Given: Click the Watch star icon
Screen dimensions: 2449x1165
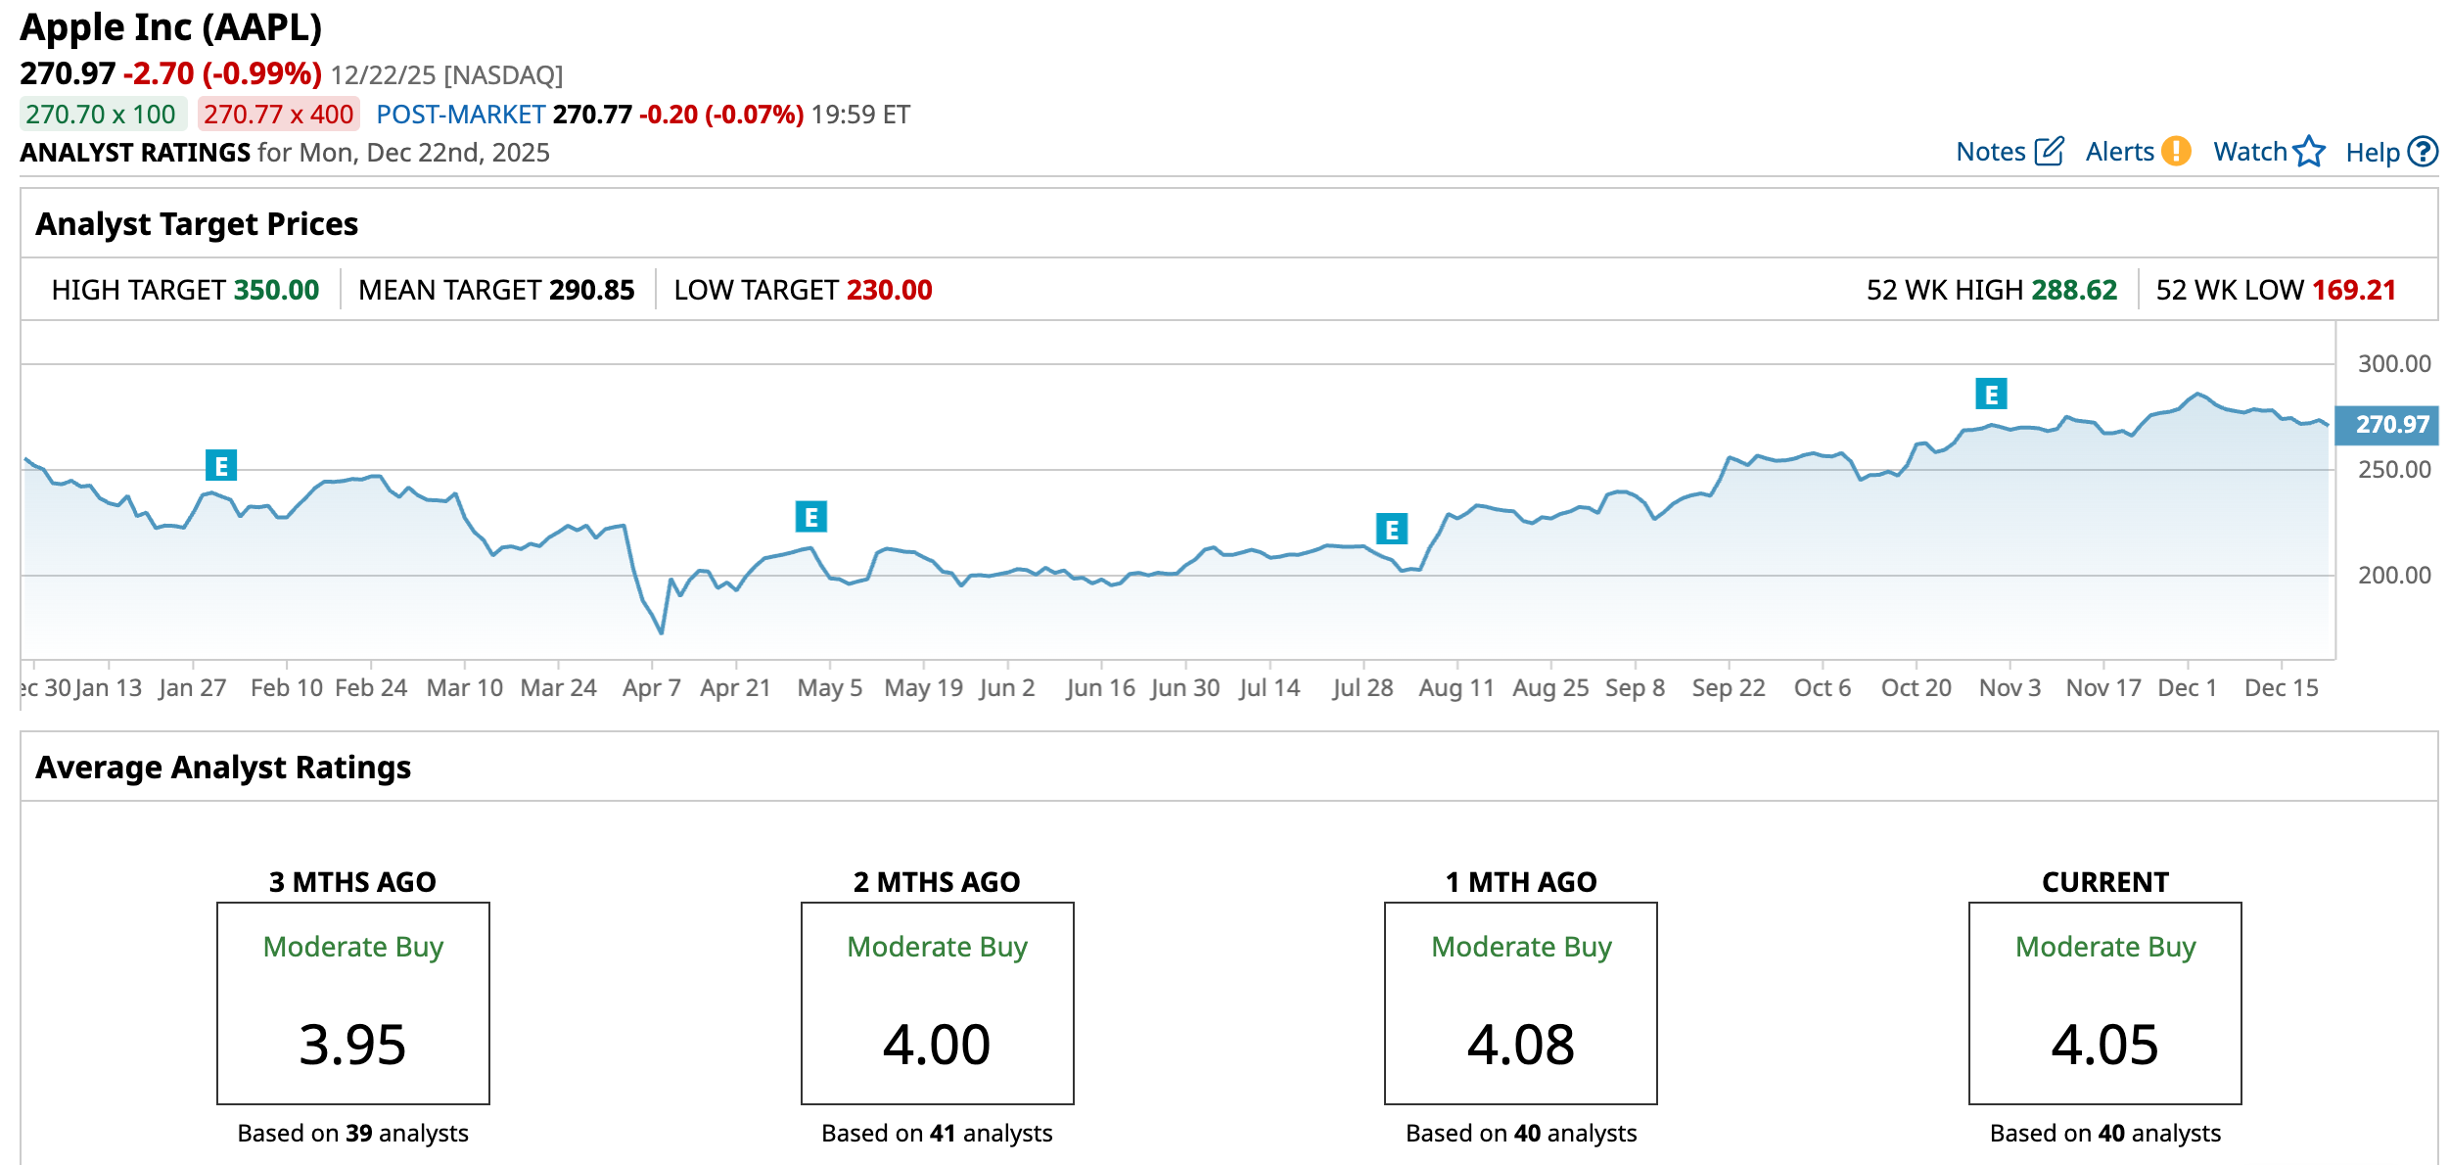Looking at the screenshot, I should tap(2309, 152).
